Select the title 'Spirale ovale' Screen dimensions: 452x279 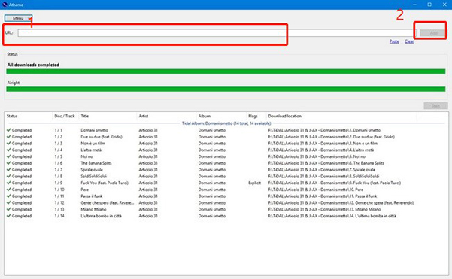[92, 170]
